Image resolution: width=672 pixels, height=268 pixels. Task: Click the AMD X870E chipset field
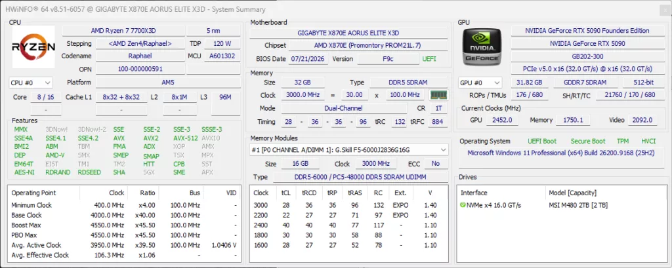tap(367, 45)
